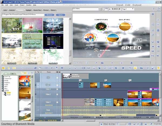Toggle the Video 3 track square button
Viewport: 162px width, 126px height.
57,89
